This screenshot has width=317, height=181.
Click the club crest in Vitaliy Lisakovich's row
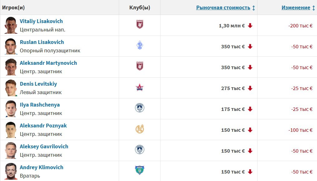(140, 24)
